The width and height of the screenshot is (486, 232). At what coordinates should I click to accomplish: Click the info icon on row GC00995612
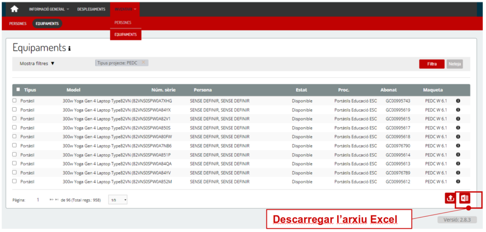pyautogui.click(x=458, y=181)
